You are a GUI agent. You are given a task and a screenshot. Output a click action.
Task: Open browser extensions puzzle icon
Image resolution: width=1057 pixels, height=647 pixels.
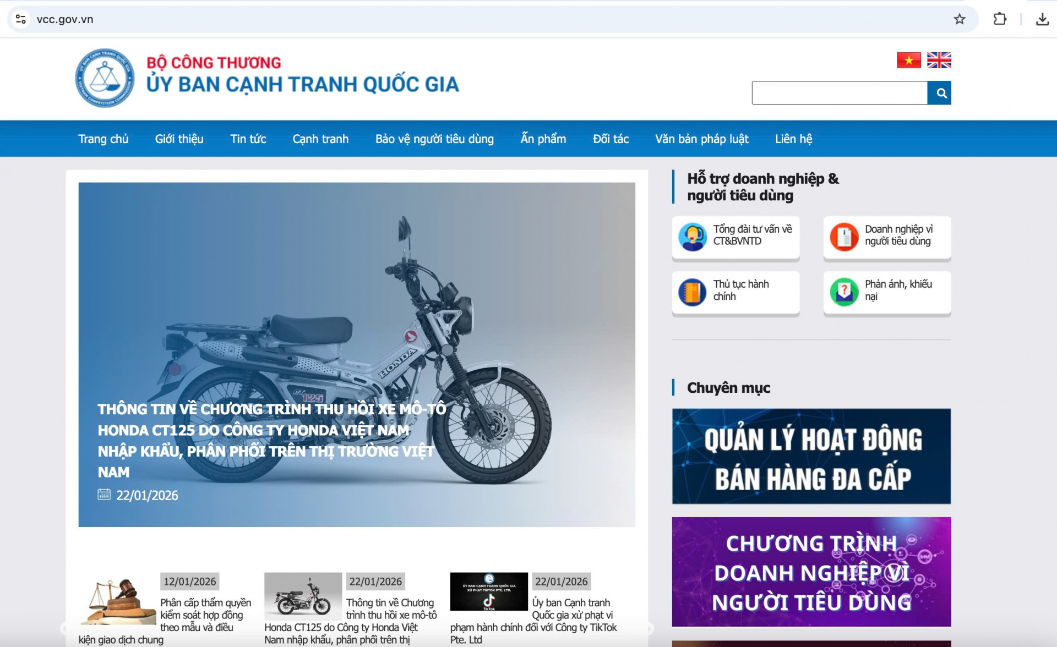pyautogui.click(x=1000, y=19)
